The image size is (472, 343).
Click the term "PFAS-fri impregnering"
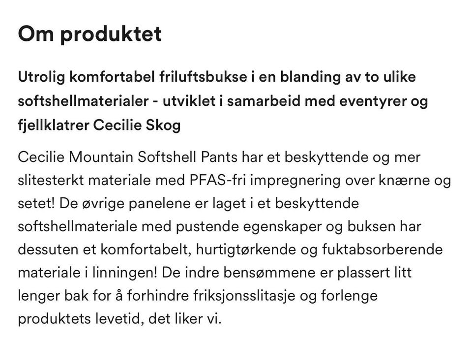coord(265,181)
